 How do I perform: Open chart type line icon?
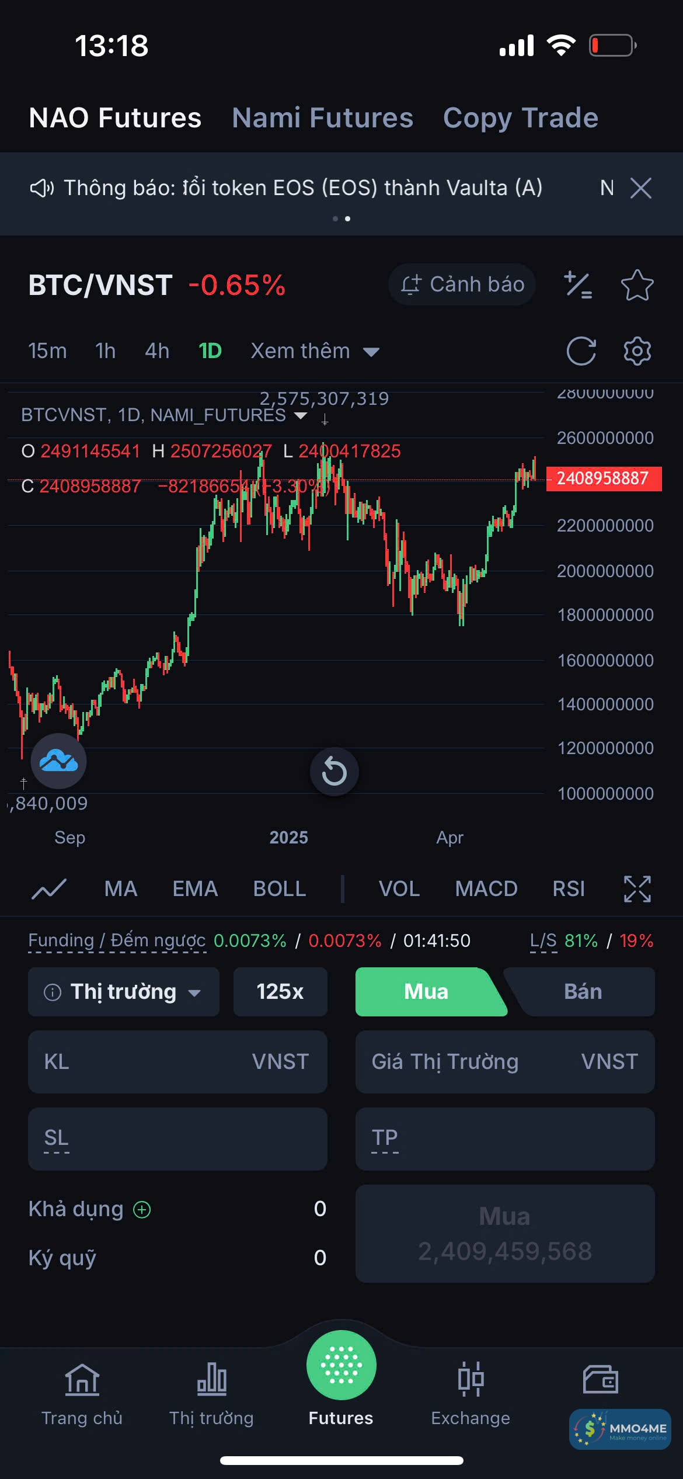pyautogui.click(x=49, y=889)
